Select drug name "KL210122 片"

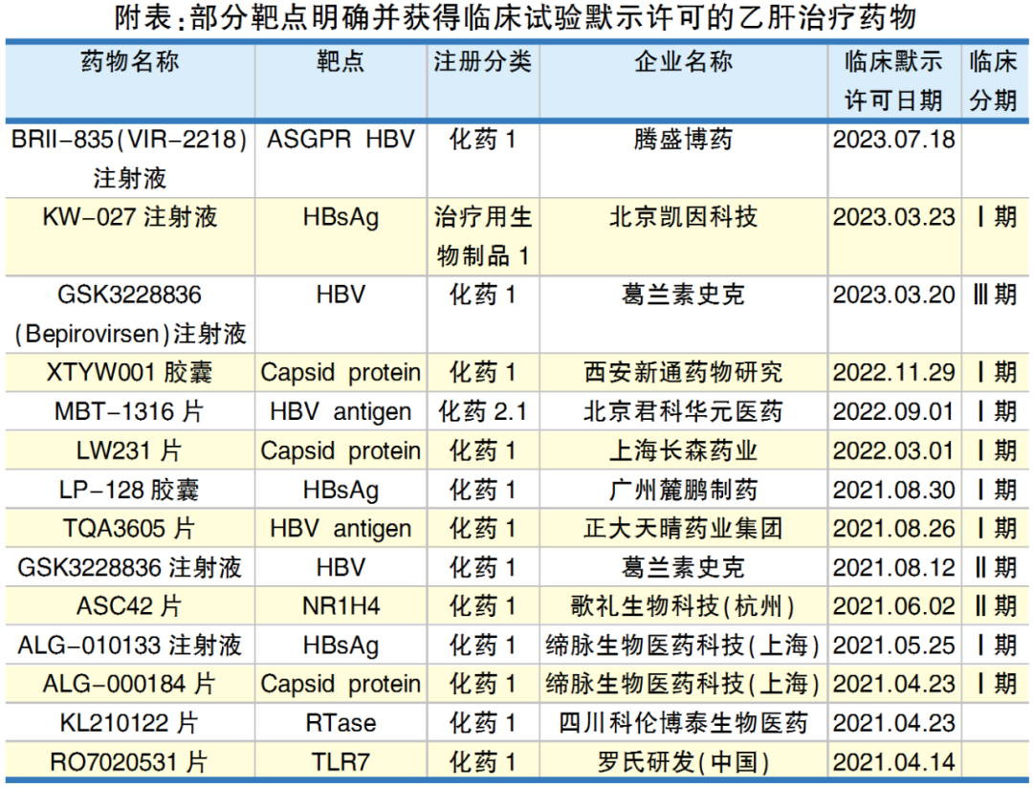pos(130,723)
